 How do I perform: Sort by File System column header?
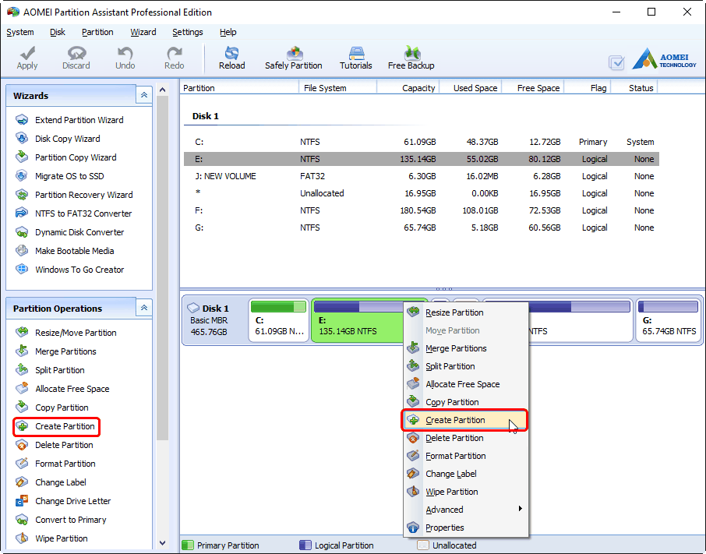(337, 88)
